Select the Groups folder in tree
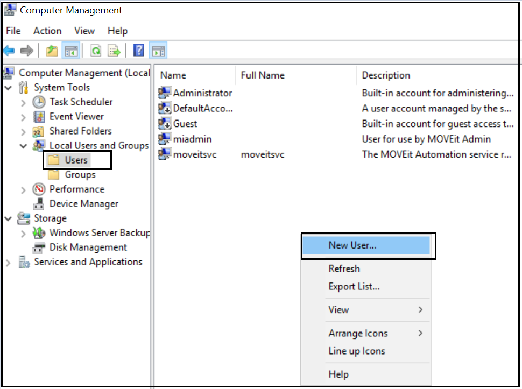 pos(80,175)
